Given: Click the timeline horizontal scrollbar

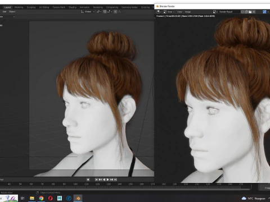Looking at the screenshot, I should coord(125,189).
